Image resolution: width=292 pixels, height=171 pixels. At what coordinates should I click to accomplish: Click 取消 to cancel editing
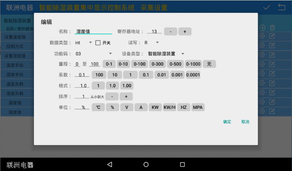pyautogui.click(x=245, y=122)
